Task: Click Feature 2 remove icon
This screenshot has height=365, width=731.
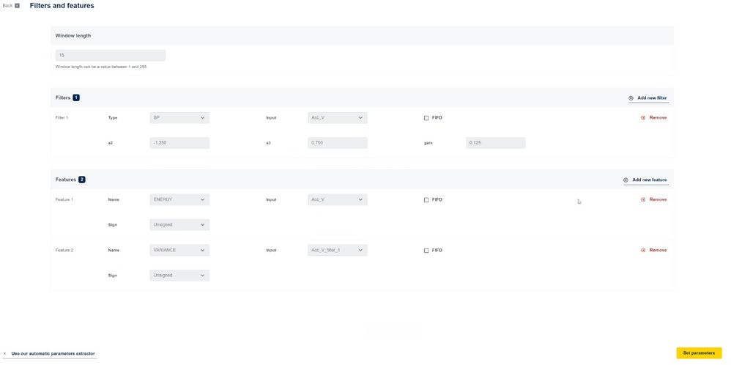Action: 643,250
